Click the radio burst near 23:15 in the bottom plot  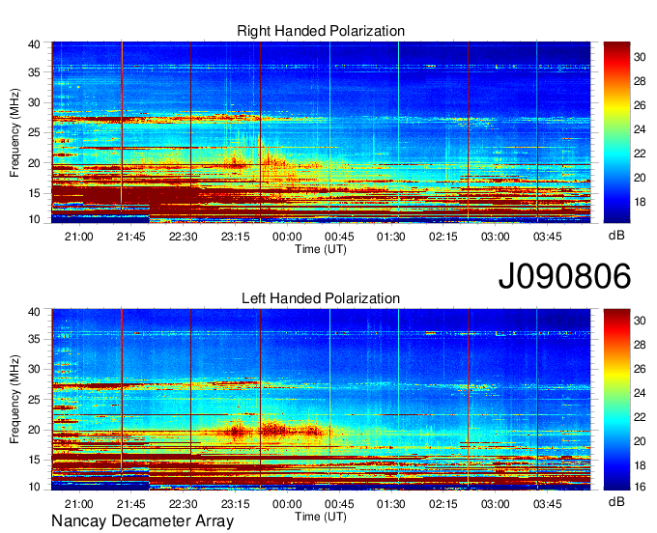(x=237, y=431)
